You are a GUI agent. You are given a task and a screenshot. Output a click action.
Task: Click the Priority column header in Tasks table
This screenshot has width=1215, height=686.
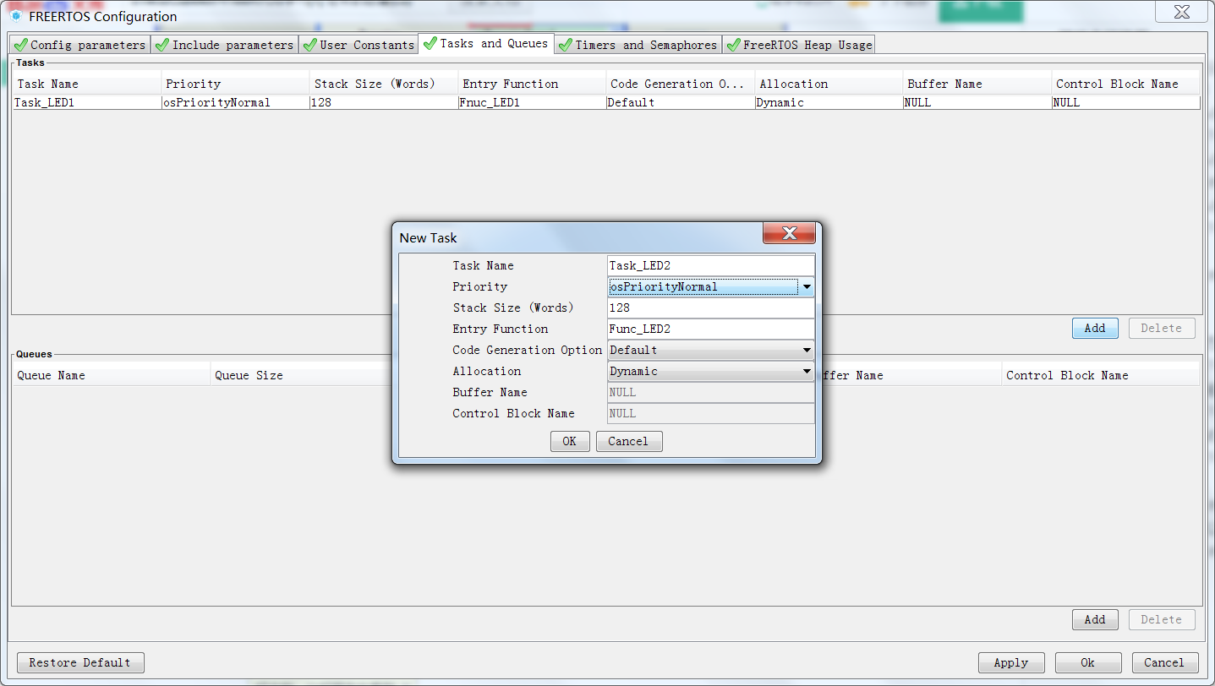tap(236, 84)
